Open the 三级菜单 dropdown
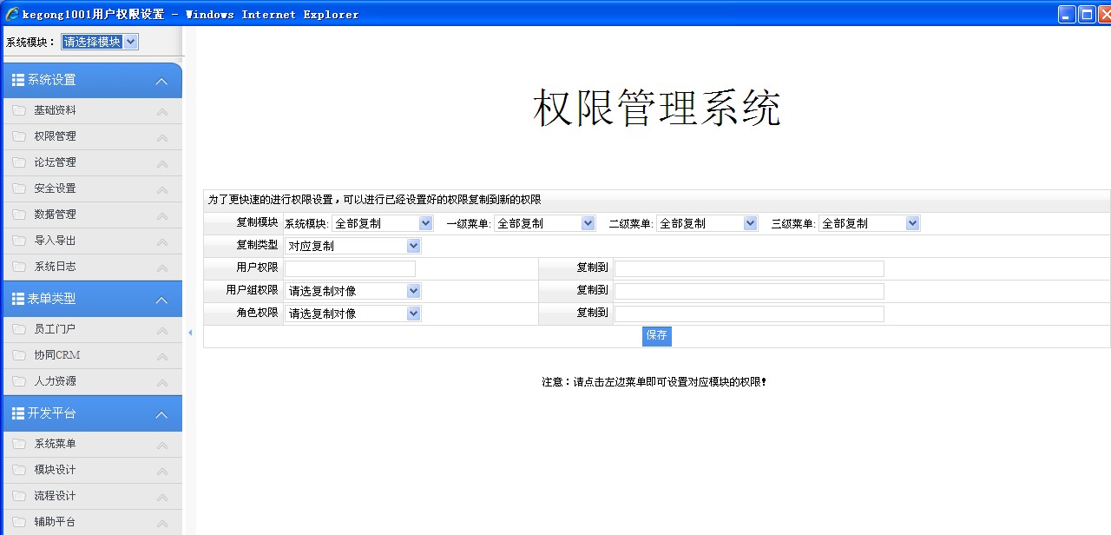1111x535 pixels. 869,223
